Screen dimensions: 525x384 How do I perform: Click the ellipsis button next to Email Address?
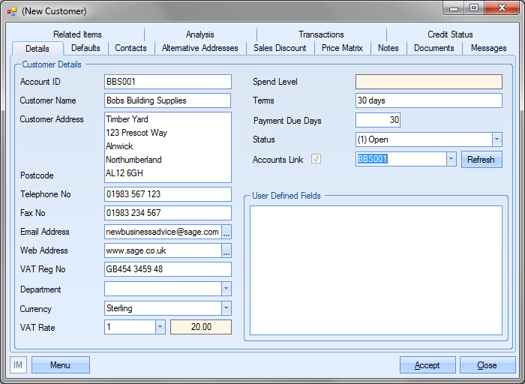pyautogui.click(x=226, y=232)
